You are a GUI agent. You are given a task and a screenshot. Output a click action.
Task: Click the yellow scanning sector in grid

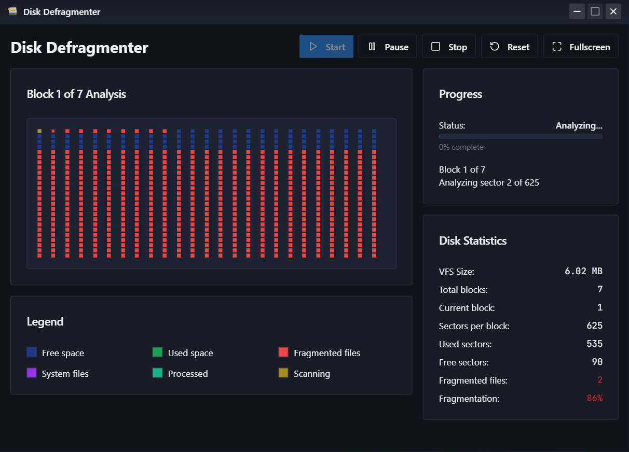click(x=39, y=131)
